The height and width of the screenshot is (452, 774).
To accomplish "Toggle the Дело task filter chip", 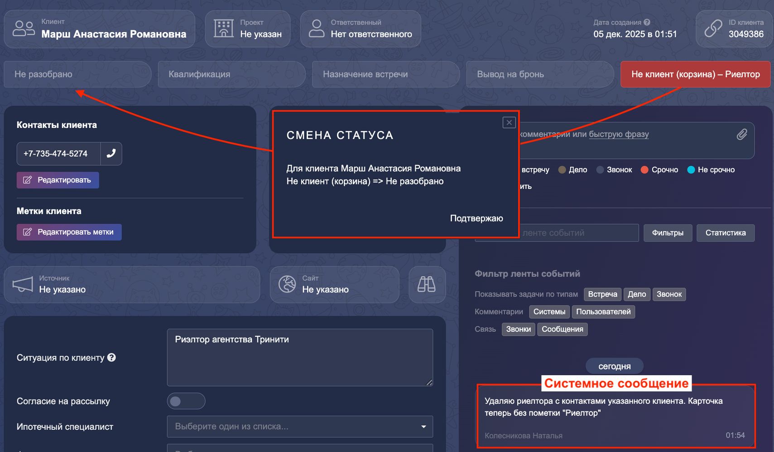I will 637,294.
